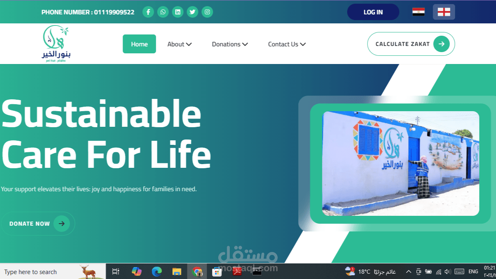Open the touch keyboard tray icon

point(459,272)
